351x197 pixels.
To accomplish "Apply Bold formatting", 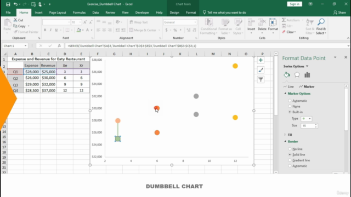I will coord(45,30).
